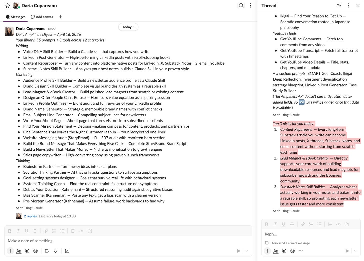Screen dimensions: 364x261
Task: Insert blockquote in thread reply
Action: tap(330, 224)
